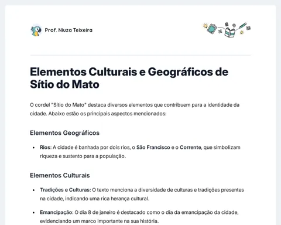Click the intro paragraph starting O cordel
The image size is (281, 225).
[x=135, y=109]
